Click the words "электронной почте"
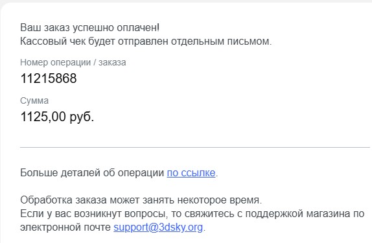This screenshot has height=243, width=372. click(65, 227)
